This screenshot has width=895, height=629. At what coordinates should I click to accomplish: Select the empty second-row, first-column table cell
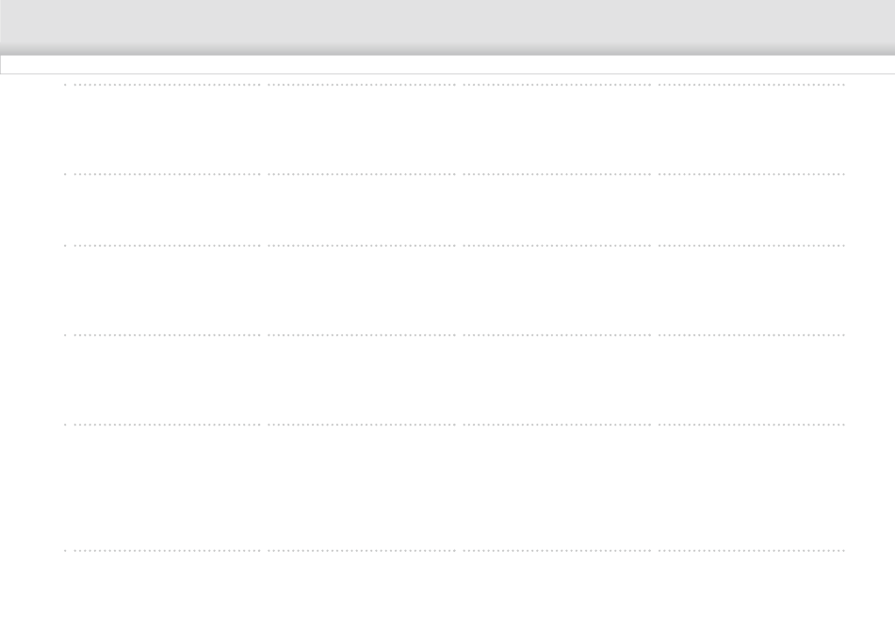coord(163,210)
